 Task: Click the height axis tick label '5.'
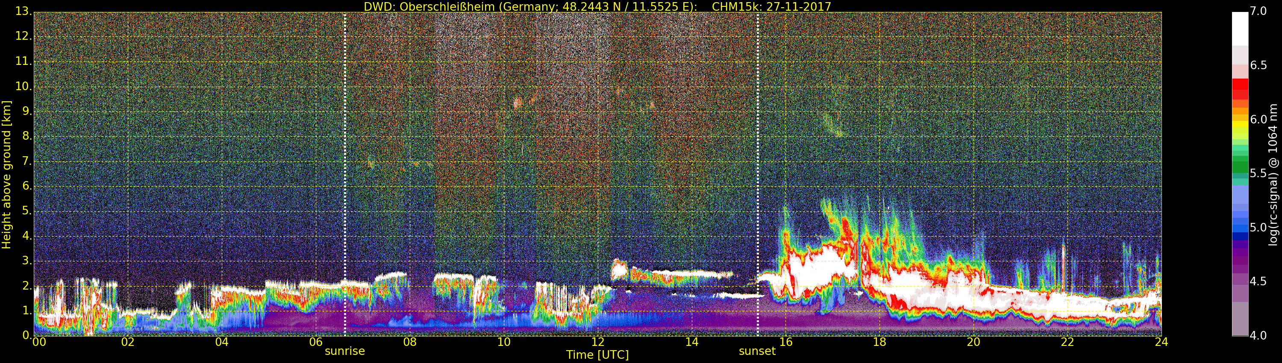[27, 211]
